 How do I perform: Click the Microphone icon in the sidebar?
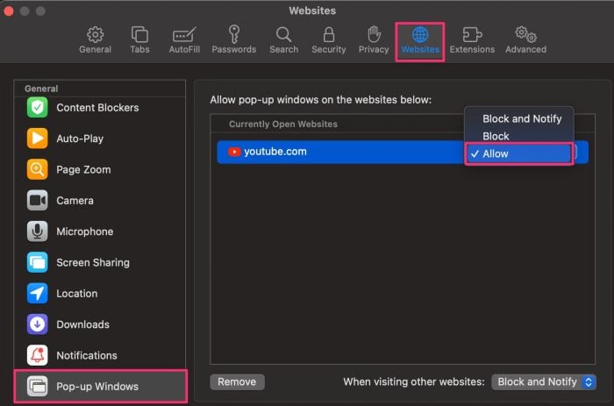[37, 231]
